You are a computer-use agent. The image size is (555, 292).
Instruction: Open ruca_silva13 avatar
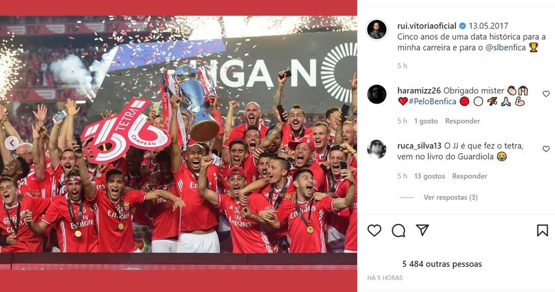click(x=376, y=149)
